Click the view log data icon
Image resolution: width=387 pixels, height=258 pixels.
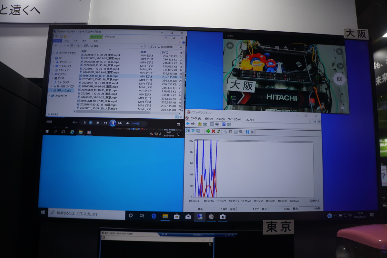pyautogui.click(x=193, y=131)
